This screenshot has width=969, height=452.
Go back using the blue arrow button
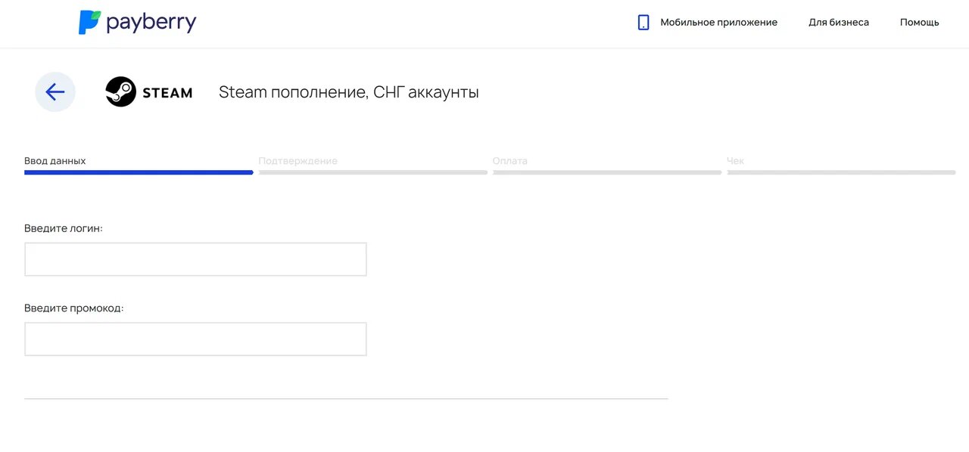click(x=55, y=92)
